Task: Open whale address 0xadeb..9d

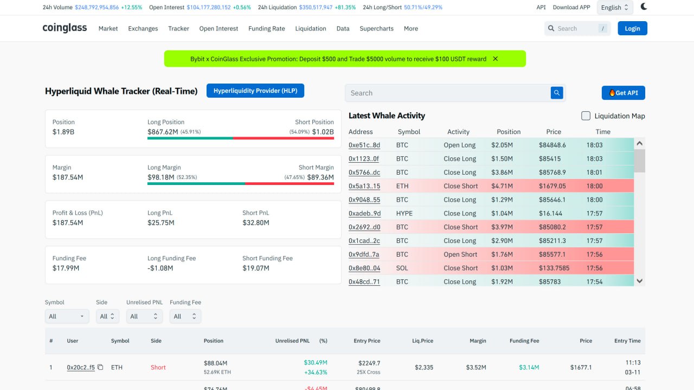Action: pyautogui.click(x=364, y=213)
